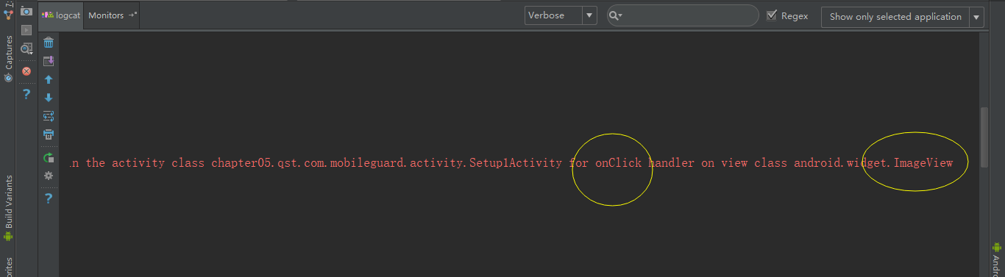Restart logcat with the green restart icon
This screenshot has width=1005, height=277.
point(49,157)
